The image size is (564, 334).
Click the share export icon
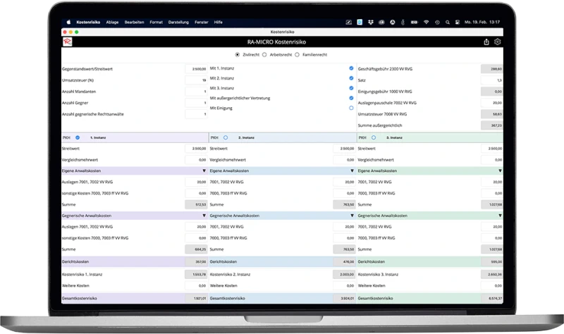click(x=486, y=42)
